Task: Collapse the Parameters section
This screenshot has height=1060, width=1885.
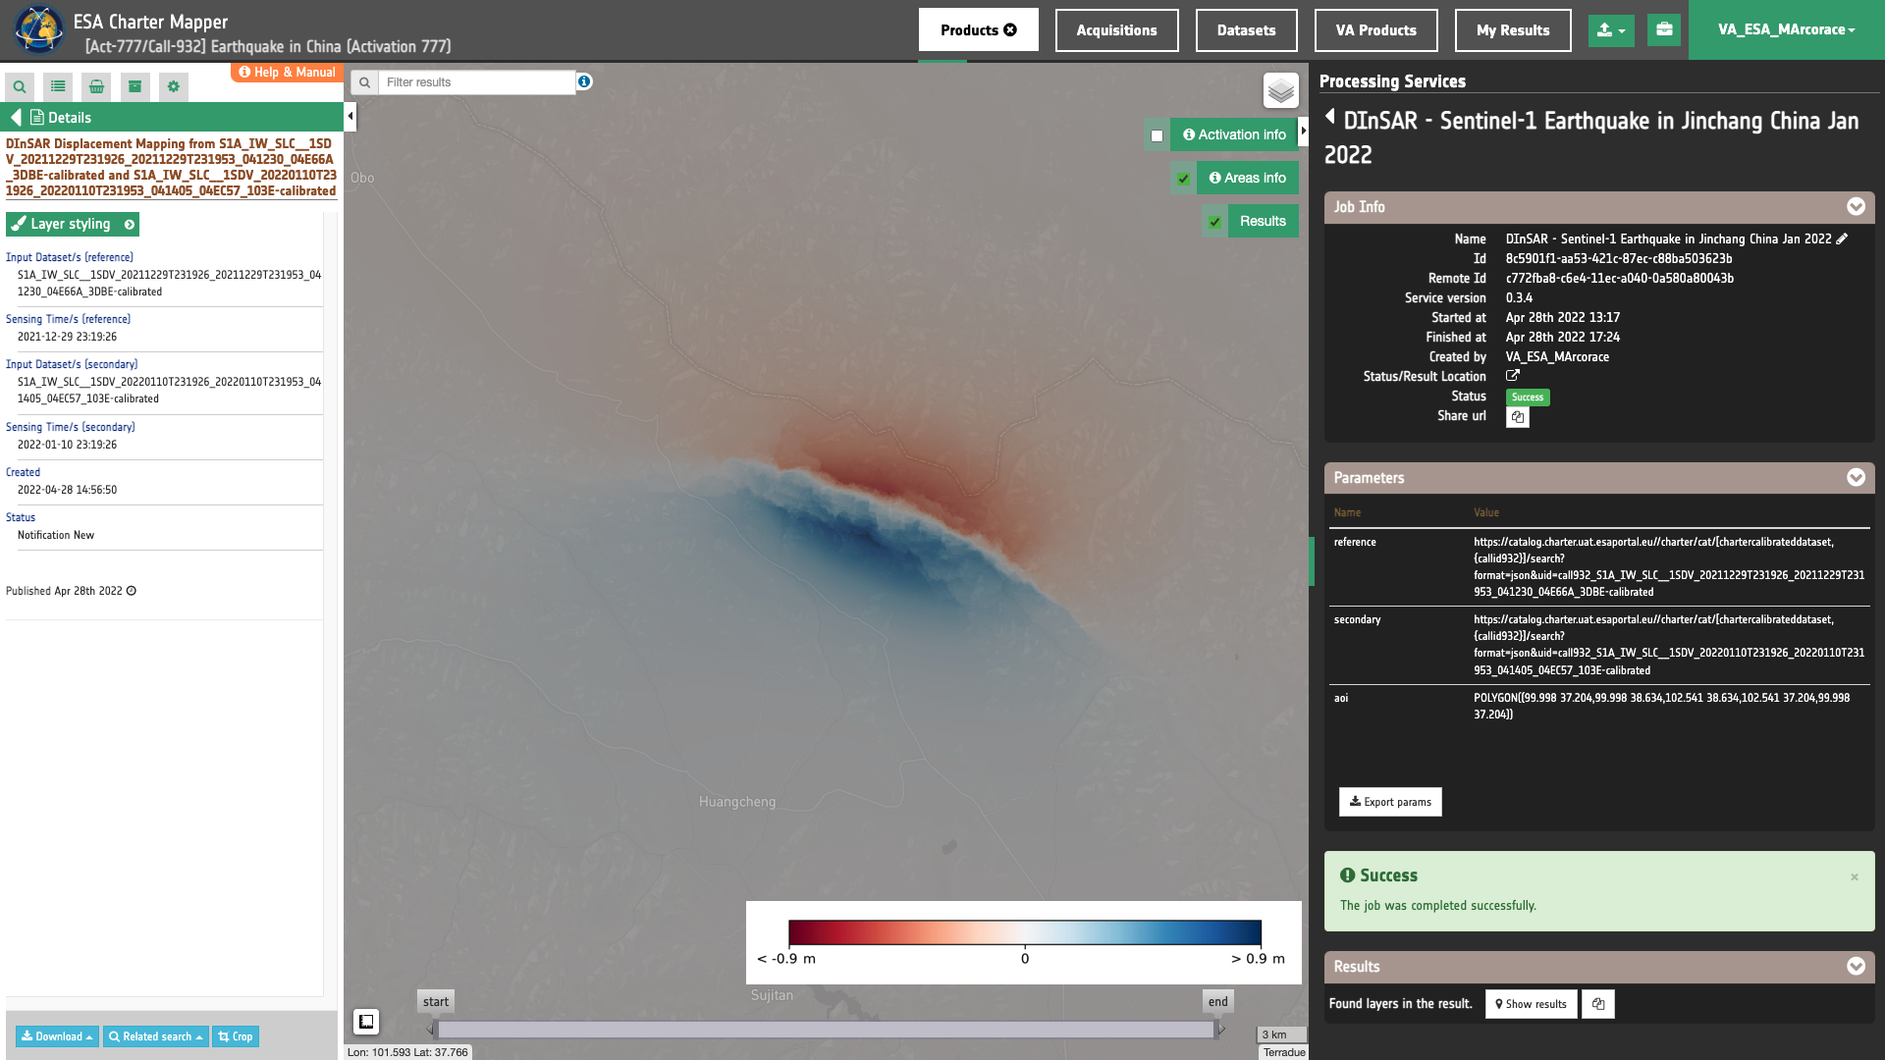Action: tap(1856, 478)
